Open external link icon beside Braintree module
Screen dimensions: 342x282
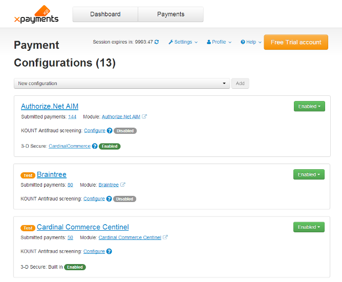point(123,185)
